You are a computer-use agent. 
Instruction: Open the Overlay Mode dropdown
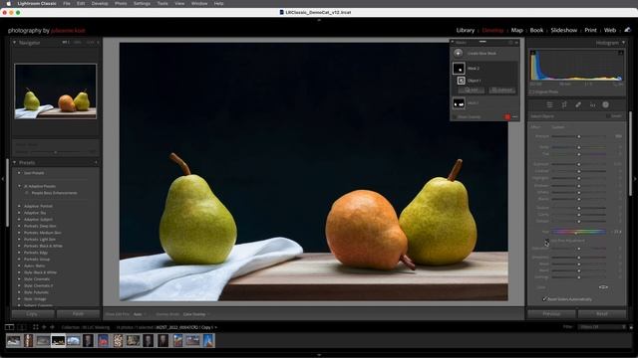(196, 314)
